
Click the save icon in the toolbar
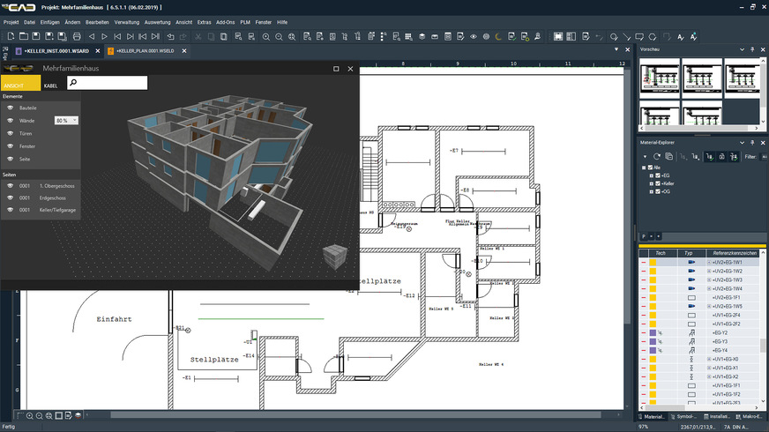tap(36, 37)
